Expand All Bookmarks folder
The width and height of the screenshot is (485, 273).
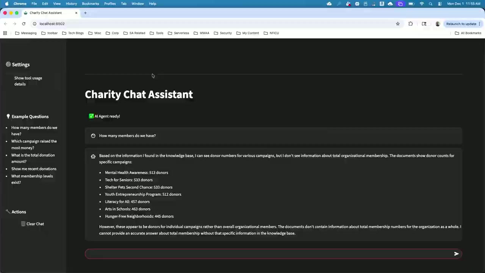[x=468, y=33]
